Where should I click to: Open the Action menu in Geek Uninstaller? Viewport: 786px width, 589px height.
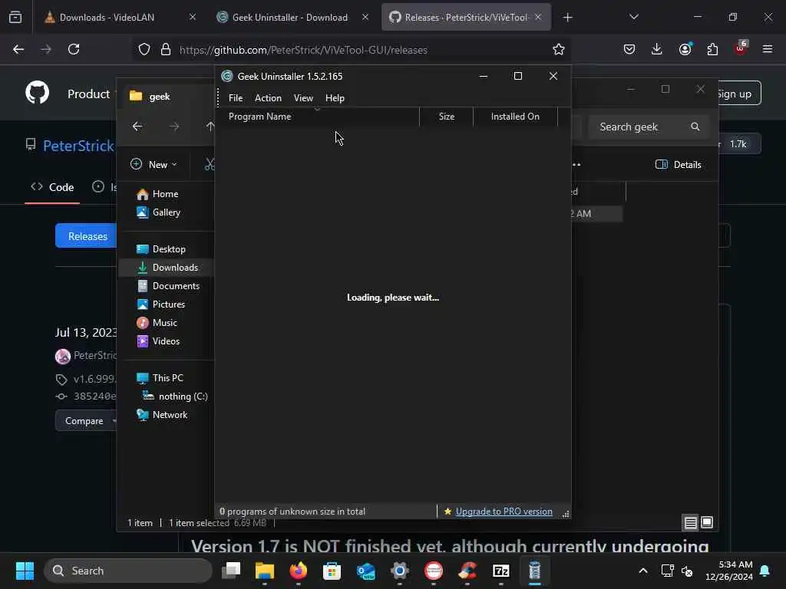268,98
